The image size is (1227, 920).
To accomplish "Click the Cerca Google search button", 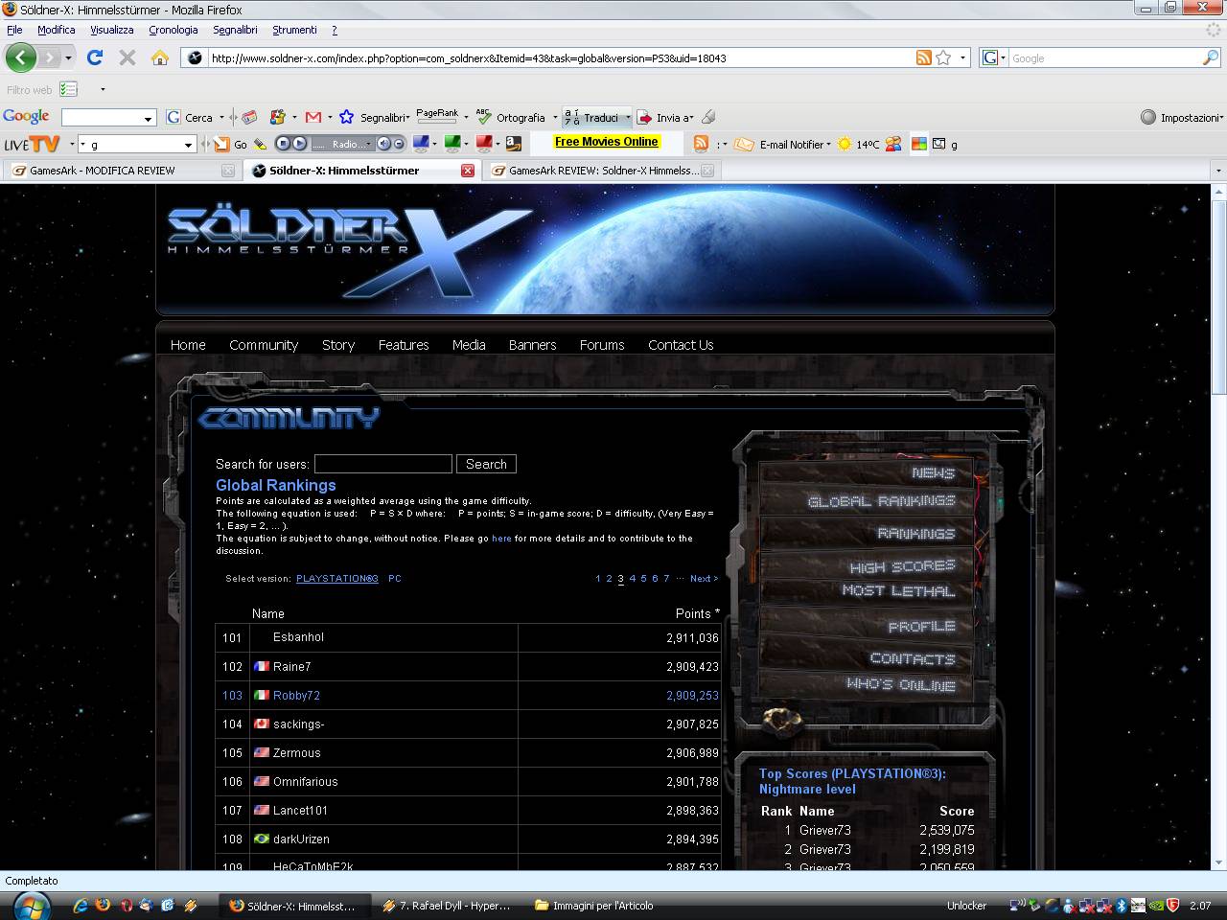I will (190, 117).
